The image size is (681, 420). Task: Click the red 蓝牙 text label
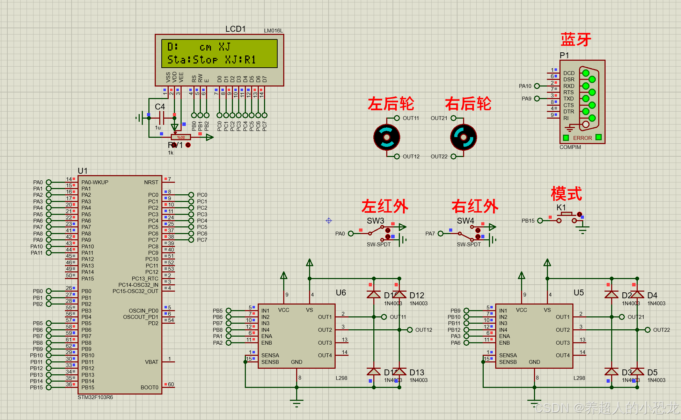[576, 39]
